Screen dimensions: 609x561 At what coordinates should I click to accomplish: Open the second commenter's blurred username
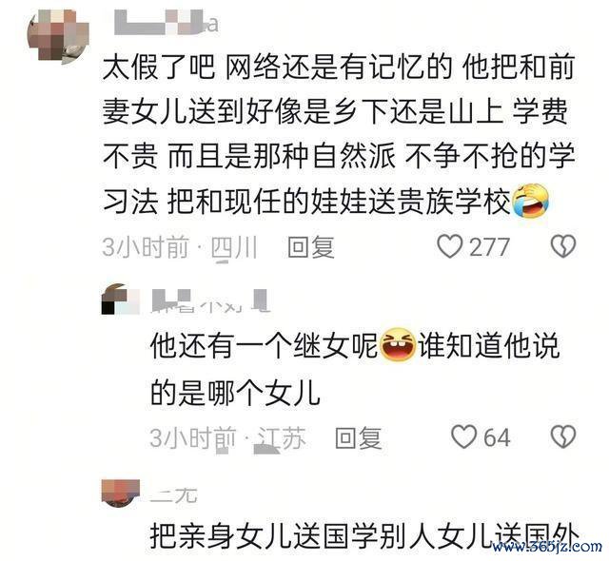pos(209,300)
